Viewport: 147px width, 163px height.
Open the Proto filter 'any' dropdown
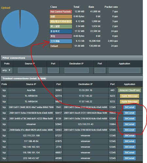click(7, 70)
